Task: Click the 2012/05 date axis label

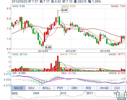Action: (71, 51)
